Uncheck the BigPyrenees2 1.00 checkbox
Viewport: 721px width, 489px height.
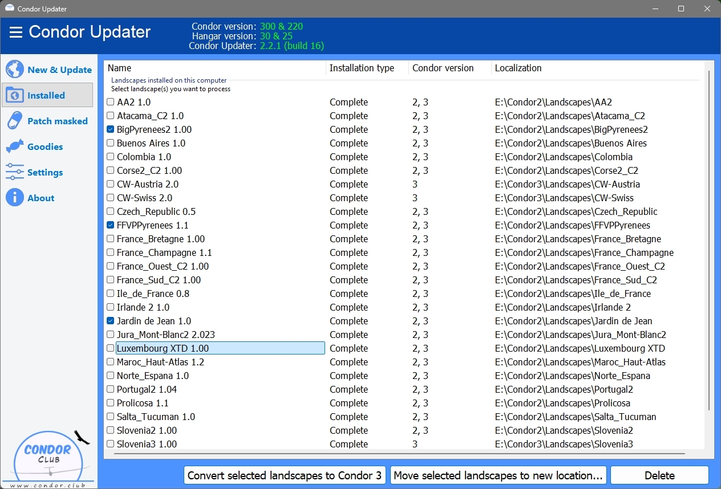click(111, 129)
